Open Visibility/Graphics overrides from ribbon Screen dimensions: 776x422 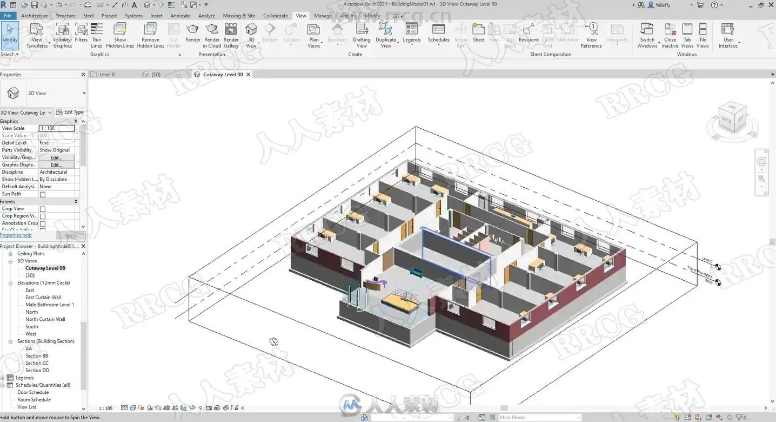click(63, 36)
